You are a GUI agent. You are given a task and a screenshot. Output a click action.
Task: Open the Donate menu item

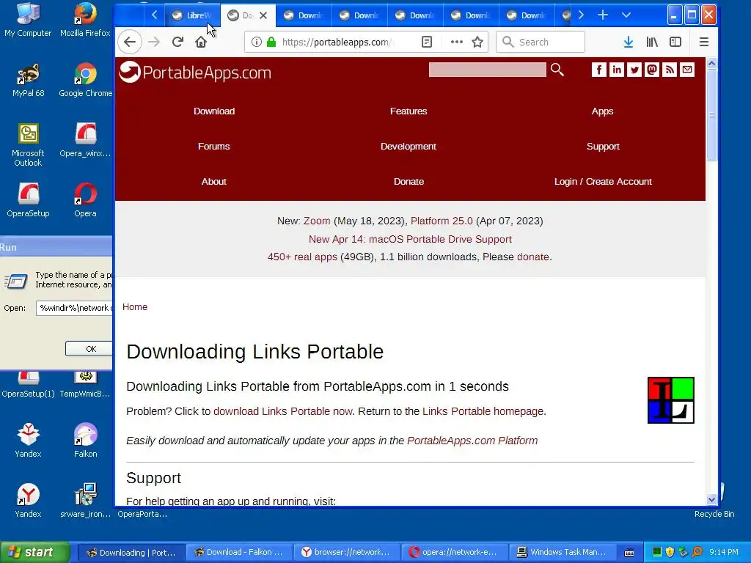409,182
